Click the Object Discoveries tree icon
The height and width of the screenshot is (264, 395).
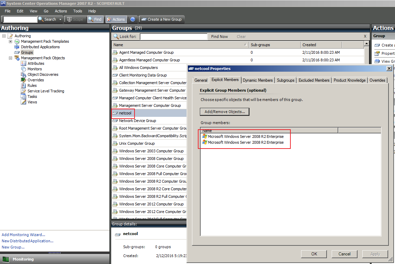[23, 74]
